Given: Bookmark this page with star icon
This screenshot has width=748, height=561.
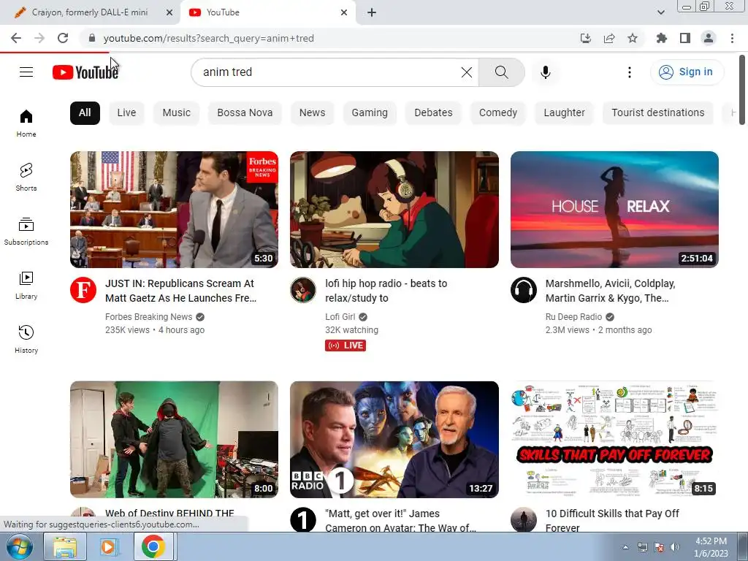Looking at the screenshot, I should click(x=633, y=38).
